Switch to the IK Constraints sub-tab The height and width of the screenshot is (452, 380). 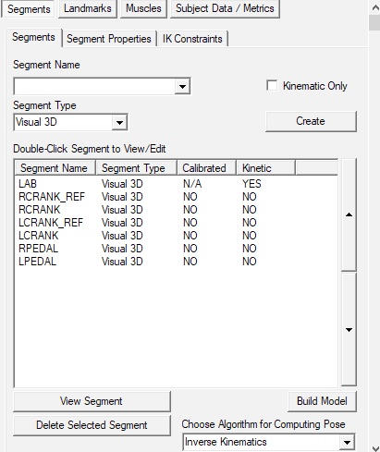point(192,39)
